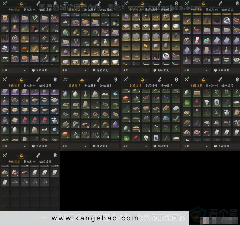Viewport: 240px width, 225px height.
Task: Pick the pink blossom branch item, count 56
Action: click(34, 18)
